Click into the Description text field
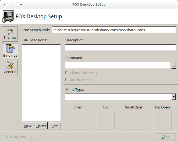The height and width of the screenshot is (142, 178). 120,48
